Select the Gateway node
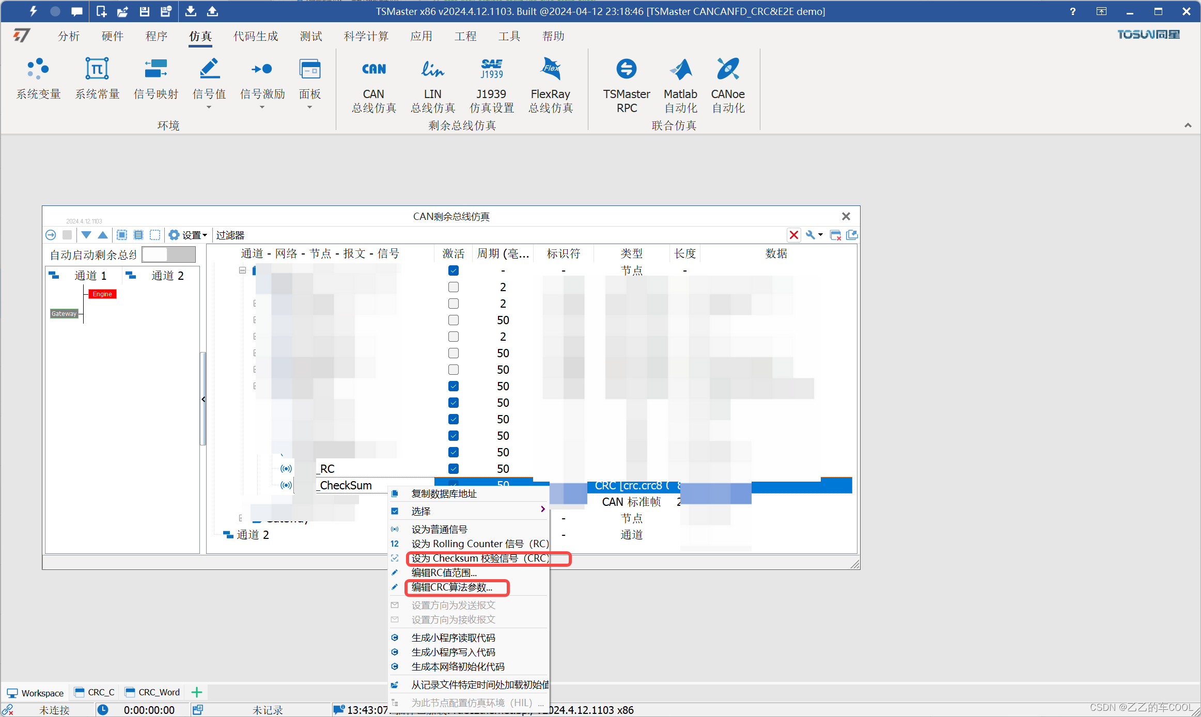 (64, 313)
